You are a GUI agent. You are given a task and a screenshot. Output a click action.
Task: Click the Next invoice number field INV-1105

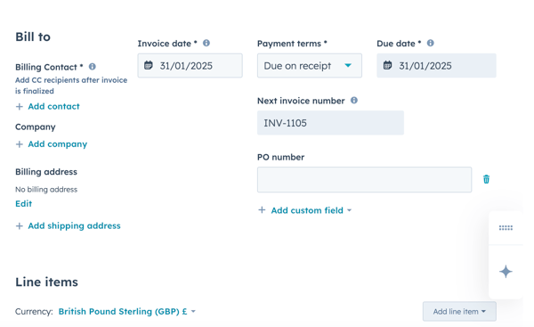pos(330,123)
